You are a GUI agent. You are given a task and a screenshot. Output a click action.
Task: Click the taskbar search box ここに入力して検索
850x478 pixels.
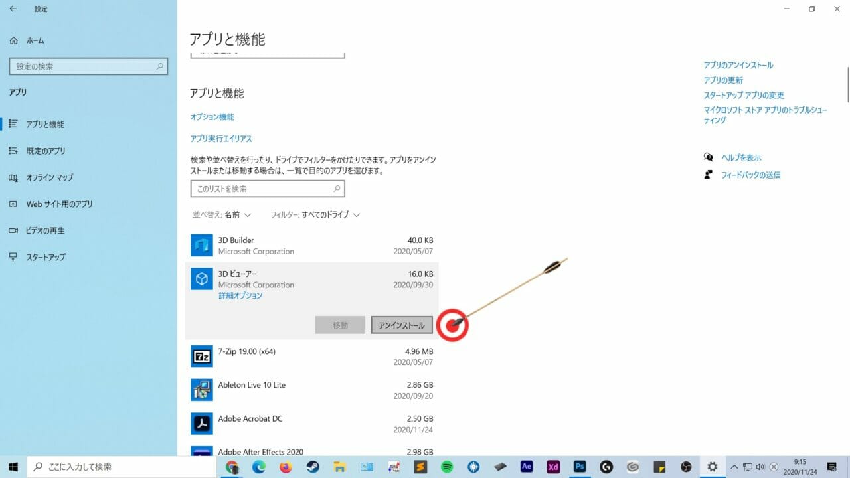click(x=122, y=467)
